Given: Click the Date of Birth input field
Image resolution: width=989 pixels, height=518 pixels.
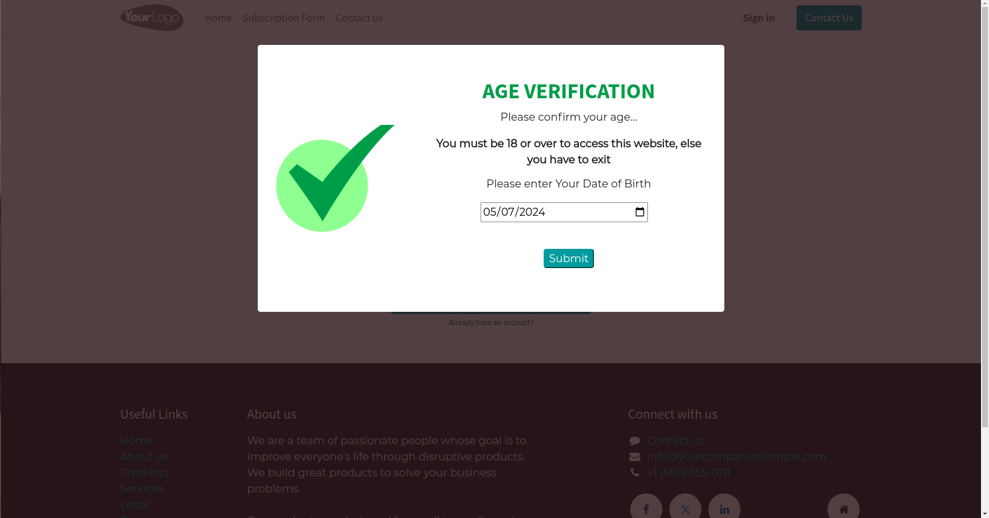Looking at the screenshot, I should (x=564, y=212).
